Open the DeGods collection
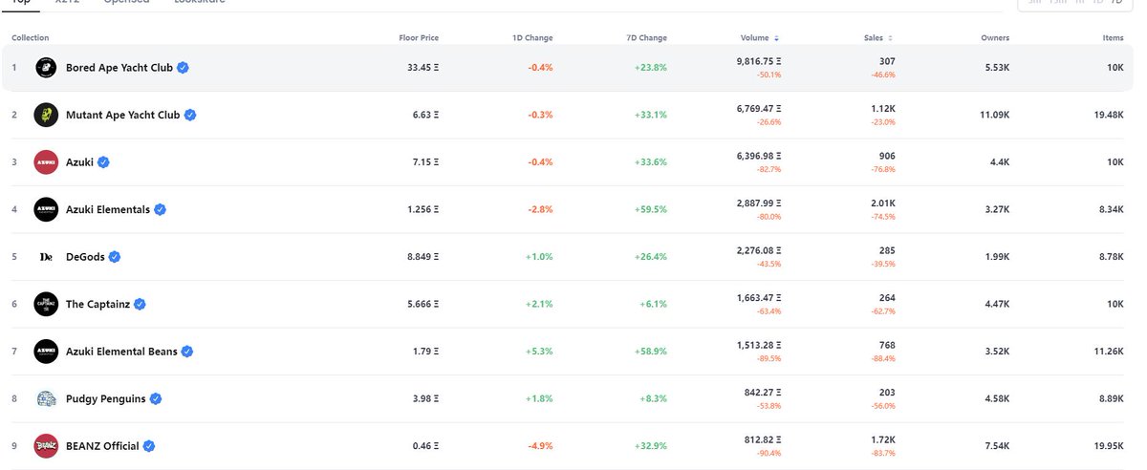 pyautogui.click(x=85, y=257)
